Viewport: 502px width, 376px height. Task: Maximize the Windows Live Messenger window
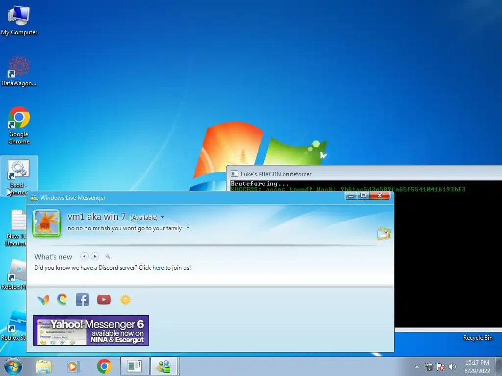point(363,196)
